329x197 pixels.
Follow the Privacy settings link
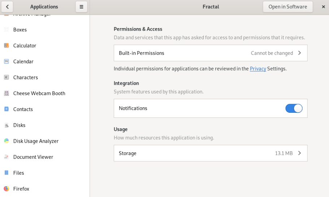point(258,68)
